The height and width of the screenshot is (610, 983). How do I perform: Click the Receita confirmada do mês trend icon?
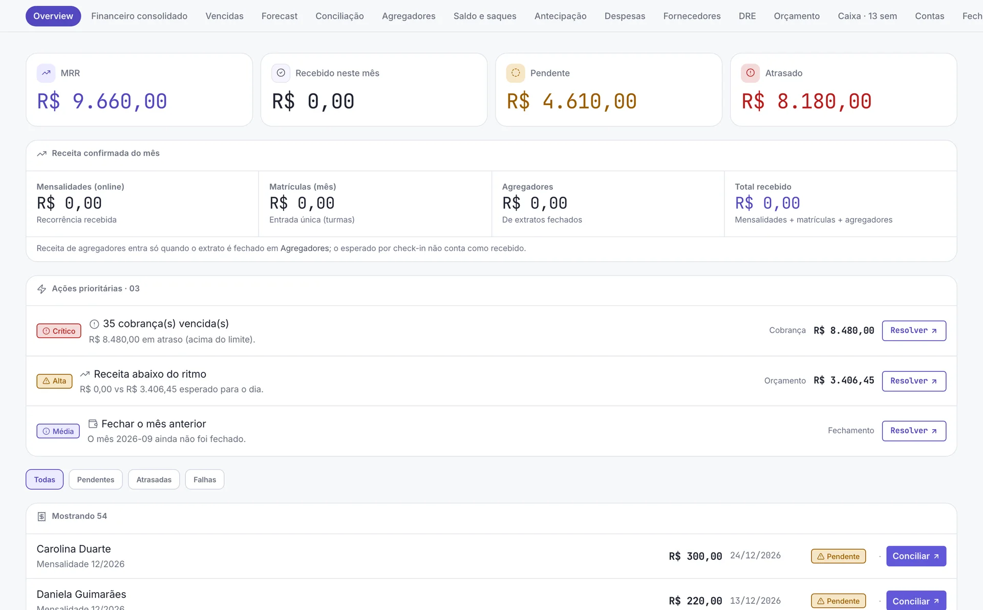(x=42, y=154)
